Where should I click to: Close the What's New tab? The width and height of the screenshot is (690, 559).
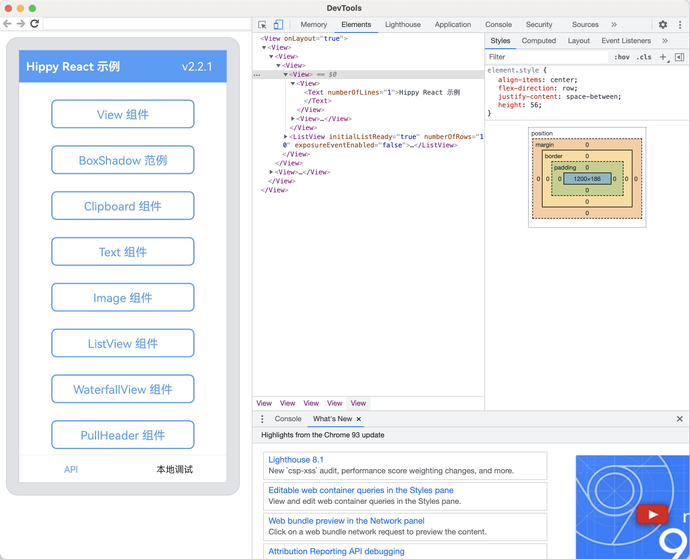coord(359,419)
